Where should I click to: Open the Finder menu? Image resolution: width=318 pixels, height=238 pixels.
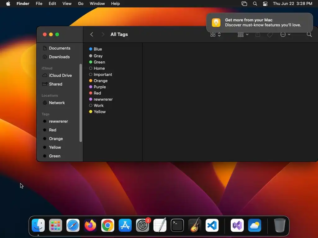click(x=23, y=4)
